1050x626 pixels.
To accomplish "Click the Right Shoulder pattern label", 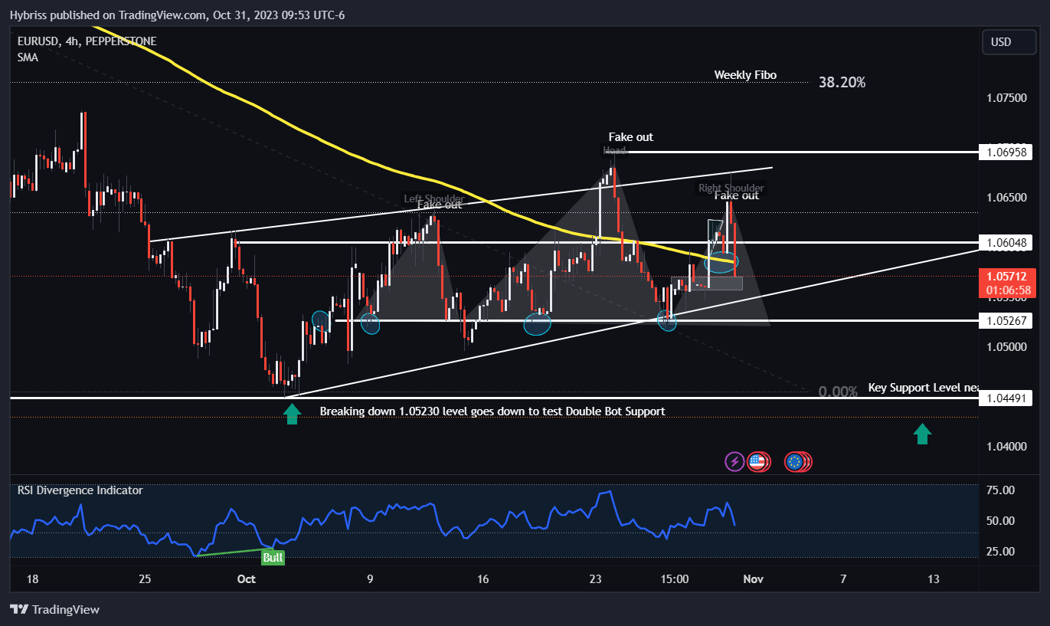I will [x=731, y=188].
